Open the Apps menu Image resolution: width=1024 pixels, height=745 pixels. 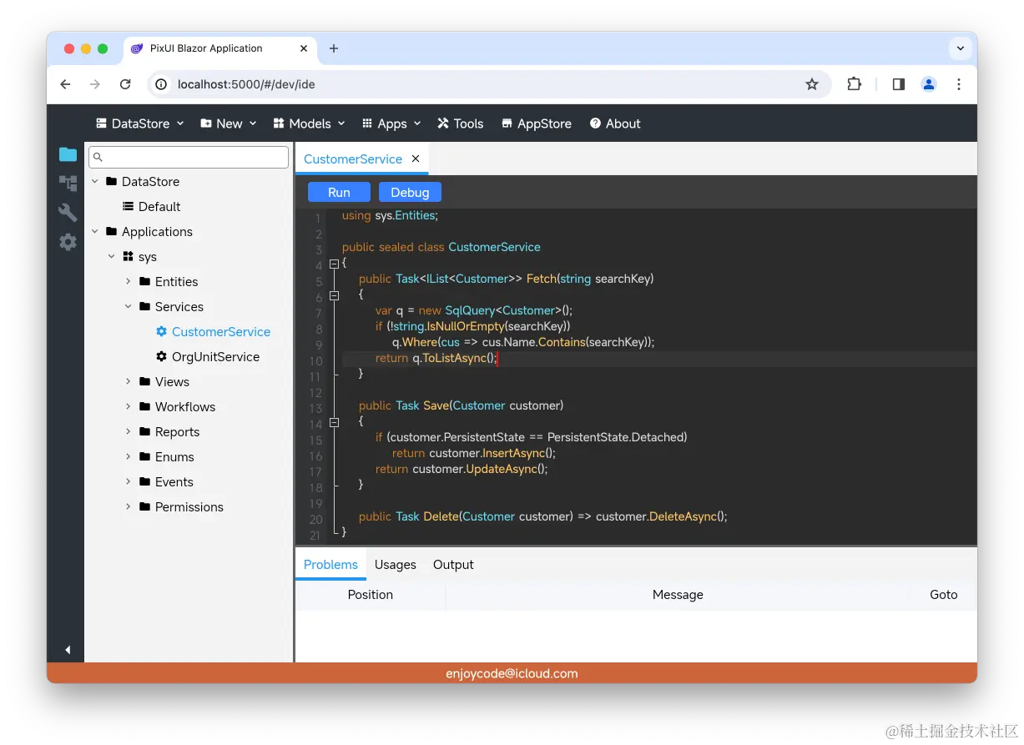click(391, 123)
